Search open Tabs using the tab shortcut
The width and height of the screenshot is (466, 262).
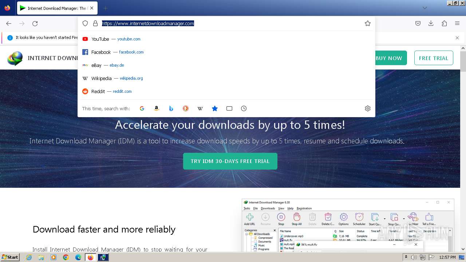pos(229,108)
